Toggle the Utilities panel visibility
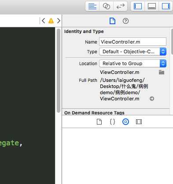Viewport: 173px width, 184px height. (x=166, y=6)
